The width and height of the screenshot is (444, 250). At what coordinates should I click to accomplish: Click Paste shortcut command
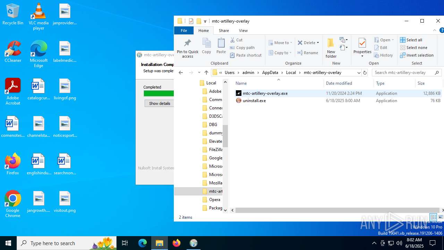coord(246,55)
